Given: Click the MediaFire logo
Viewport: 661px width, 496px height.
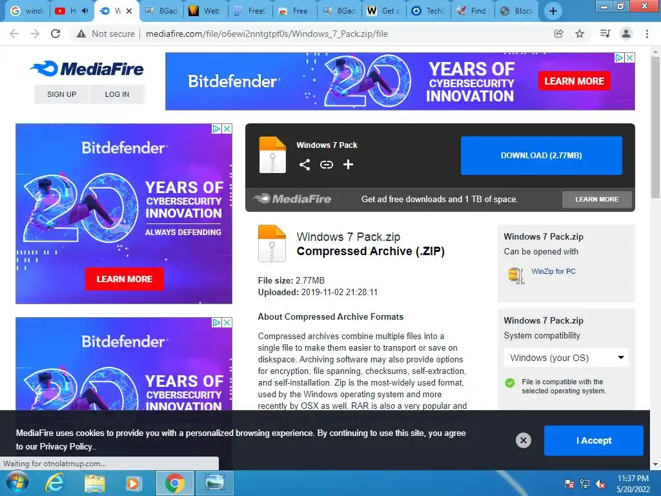Looking at the screenshot, I should tap(87, 68).
